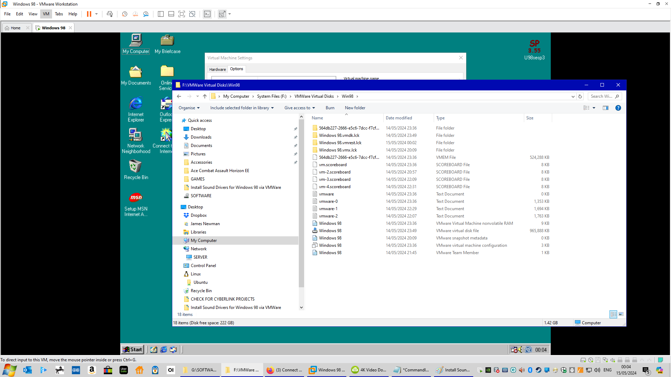This screenshot has height=377, width=671.
Task: Open the power options dropdown arrow
Action: point(96,14)
